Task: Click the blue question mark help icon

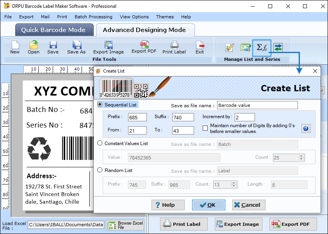Action: [x=306, y=128]
